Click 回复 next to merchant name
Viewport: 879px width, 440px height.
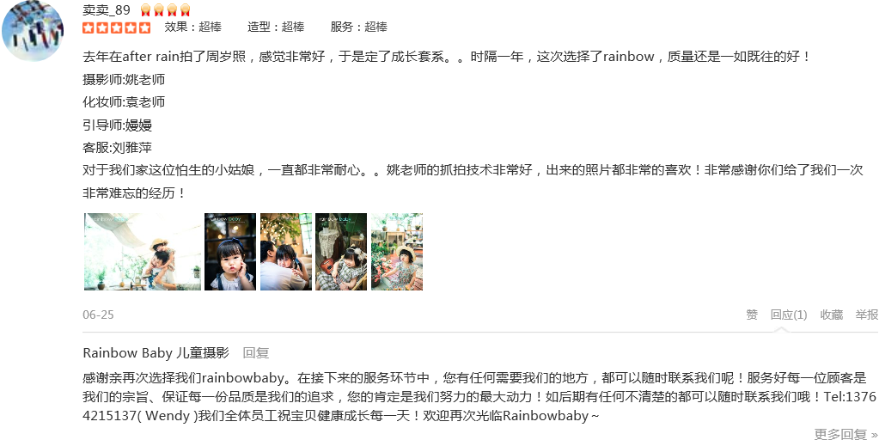point(256,353)
